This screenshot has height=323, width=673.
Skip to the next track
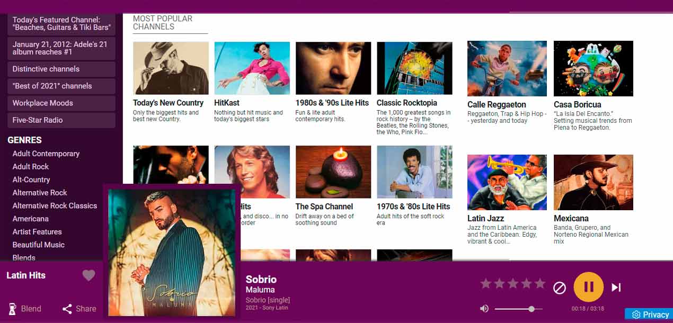click(616, 288)
